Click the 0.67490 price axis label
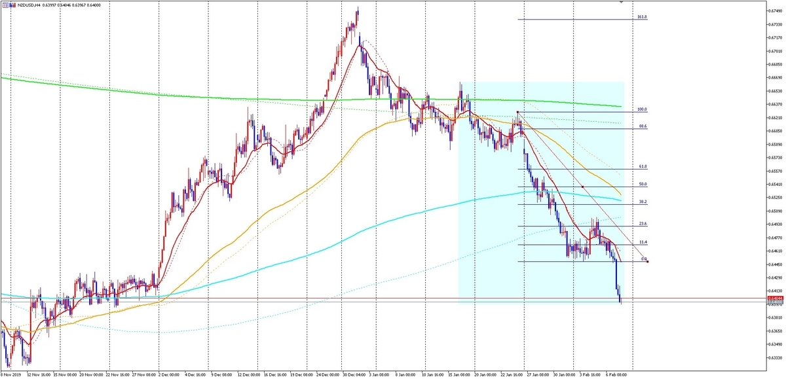Screen dimensions: 786x379 click(776, 10)
